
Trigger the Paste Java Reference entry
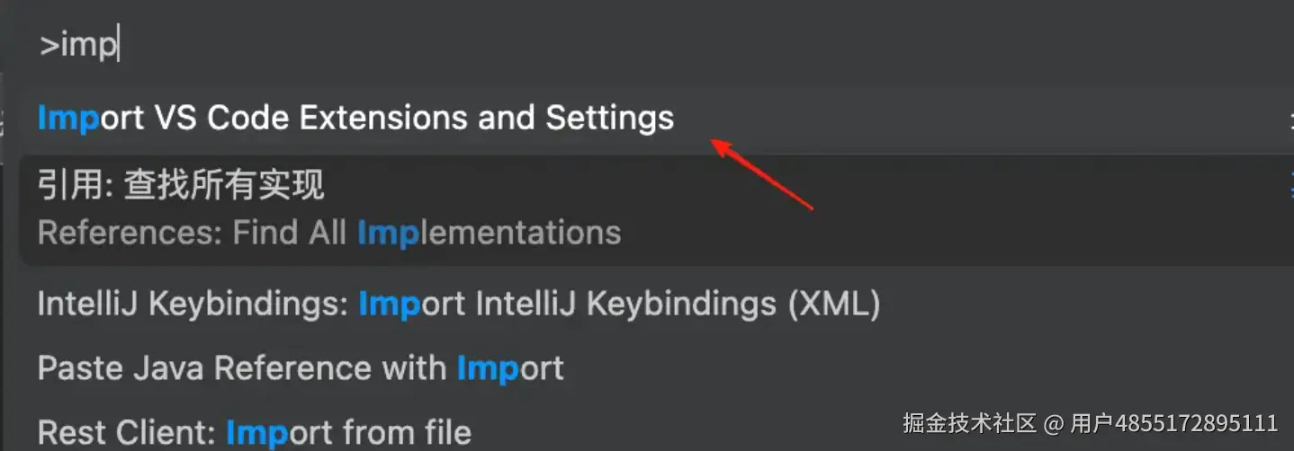coord(301,367)
